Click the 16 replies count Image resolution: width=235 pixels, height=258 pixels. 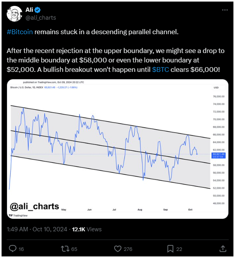tap(21, 249)
